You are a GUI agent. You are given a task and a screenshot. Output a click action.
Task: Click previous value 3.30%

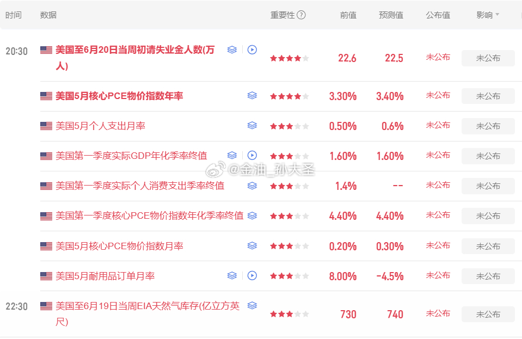coord(343,96)
